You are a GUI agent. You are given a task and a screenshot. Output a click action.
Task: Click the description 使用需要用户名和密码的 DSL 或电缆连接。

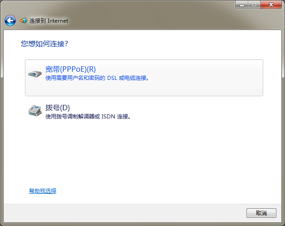pos(97,78)
